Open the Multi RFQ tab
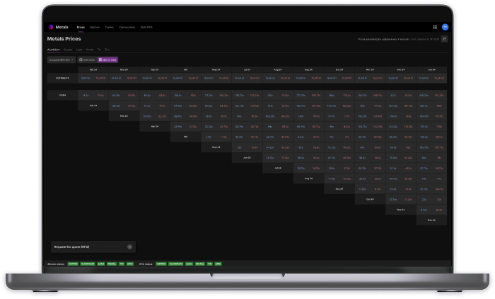This screenshot has height=299, width=495. [x=146, y=27]
